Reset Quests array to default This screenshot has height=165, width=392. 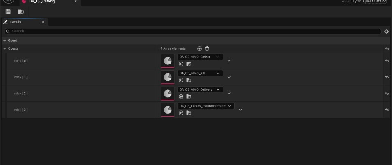[x=387, y=49]
